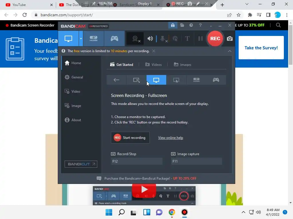Viewport: 293px width, 219px height.
Task: Open Chrome profile avatar
Action: [278, 15]
